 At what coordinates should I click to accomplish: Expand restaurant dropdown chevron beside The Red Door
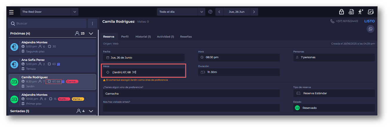[75, 12]
